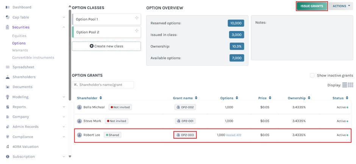The height and width of the screenshot is (164, 356).
Task: Click the Subscription dollar icon
Action: (x=8, y=156)
